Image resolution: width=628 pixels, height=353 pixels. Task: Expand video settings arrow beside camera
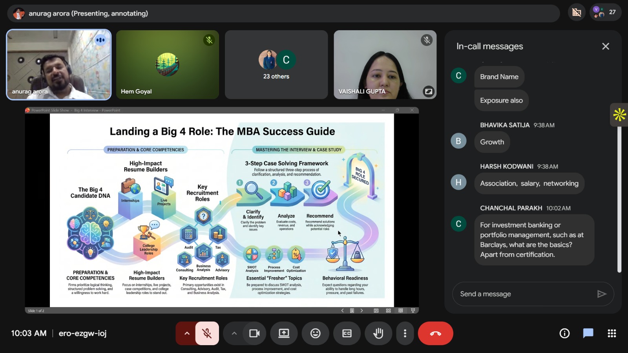234,333
